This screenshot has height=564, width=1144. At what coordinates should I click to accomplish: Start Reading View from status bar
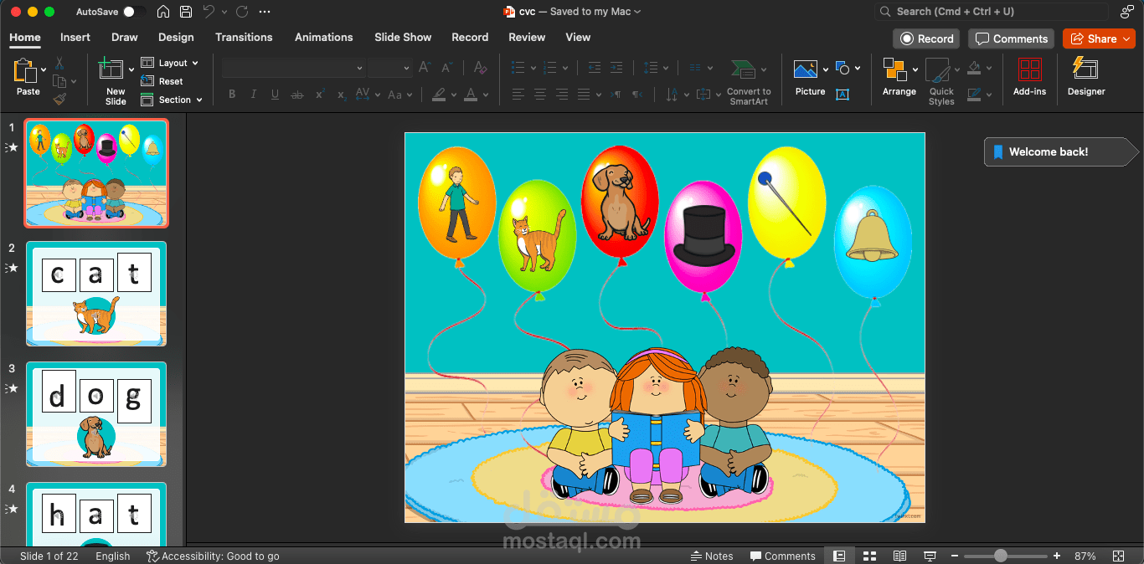899,556
